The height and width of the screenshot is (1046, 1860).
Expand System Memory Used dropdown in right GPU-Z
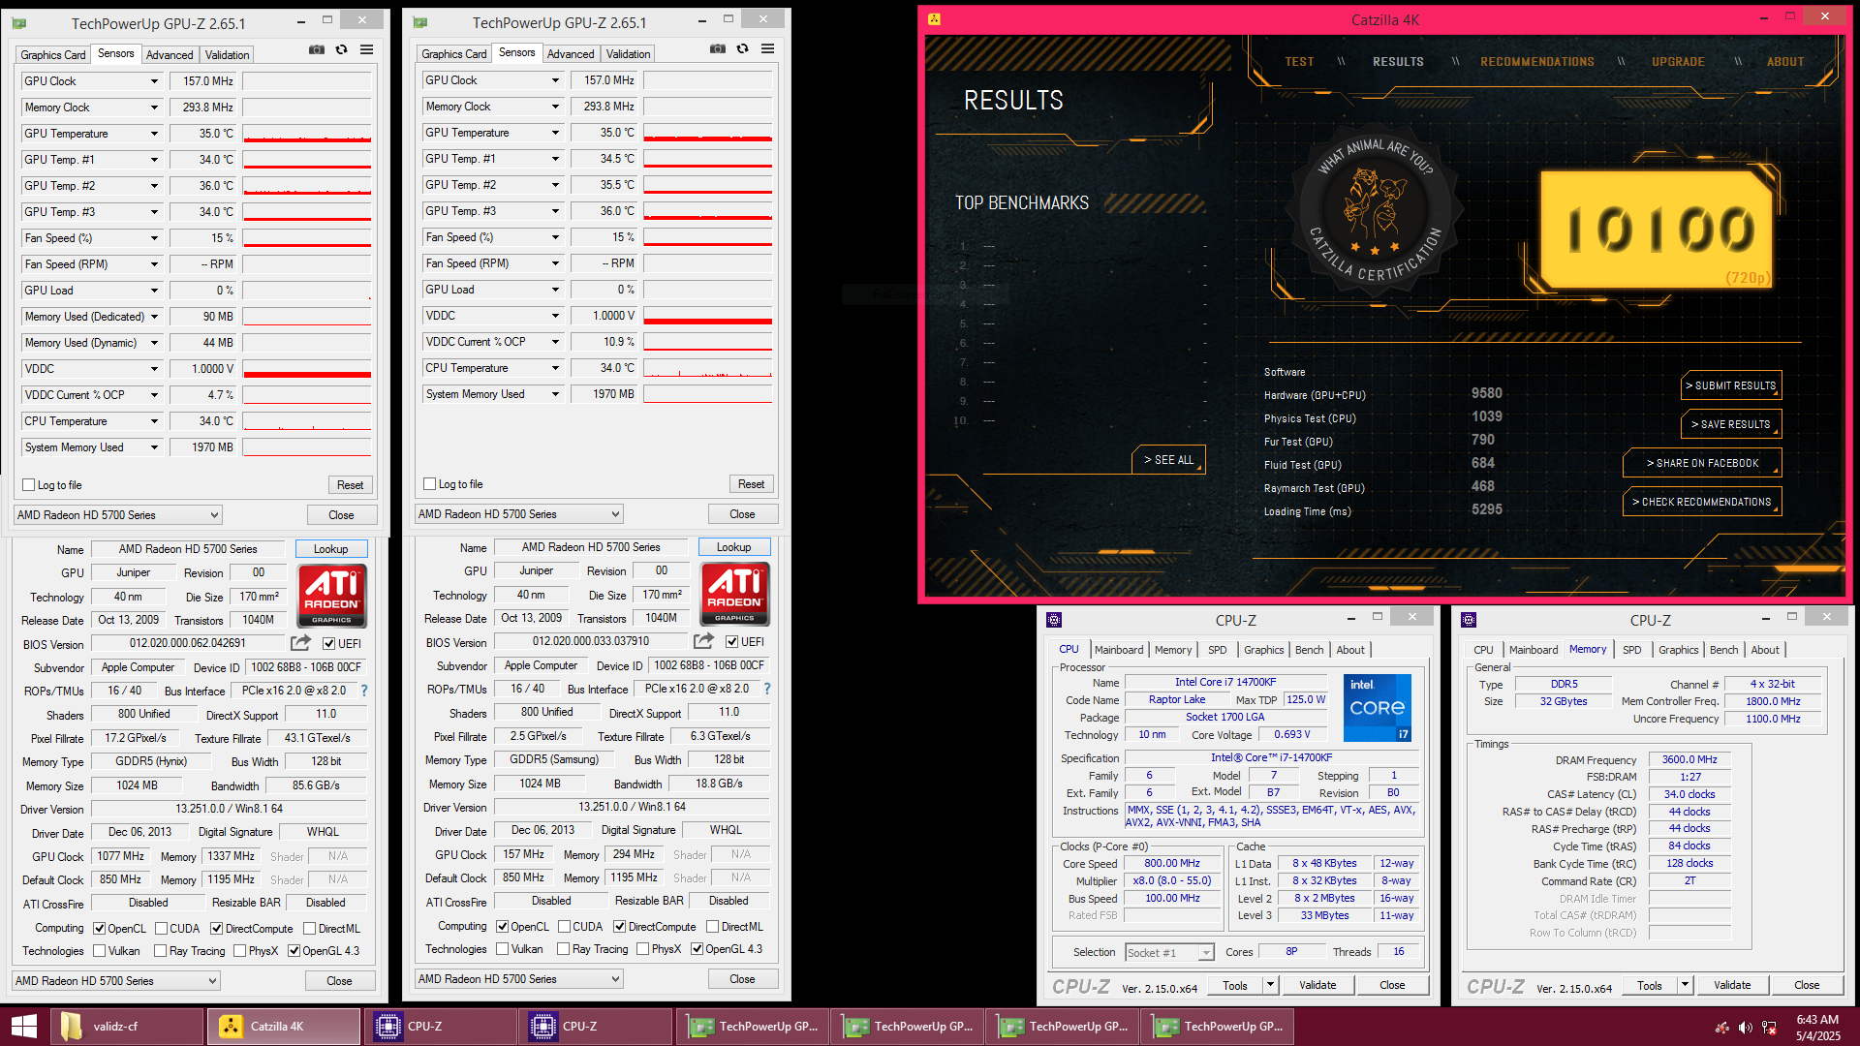pos(555,394)
